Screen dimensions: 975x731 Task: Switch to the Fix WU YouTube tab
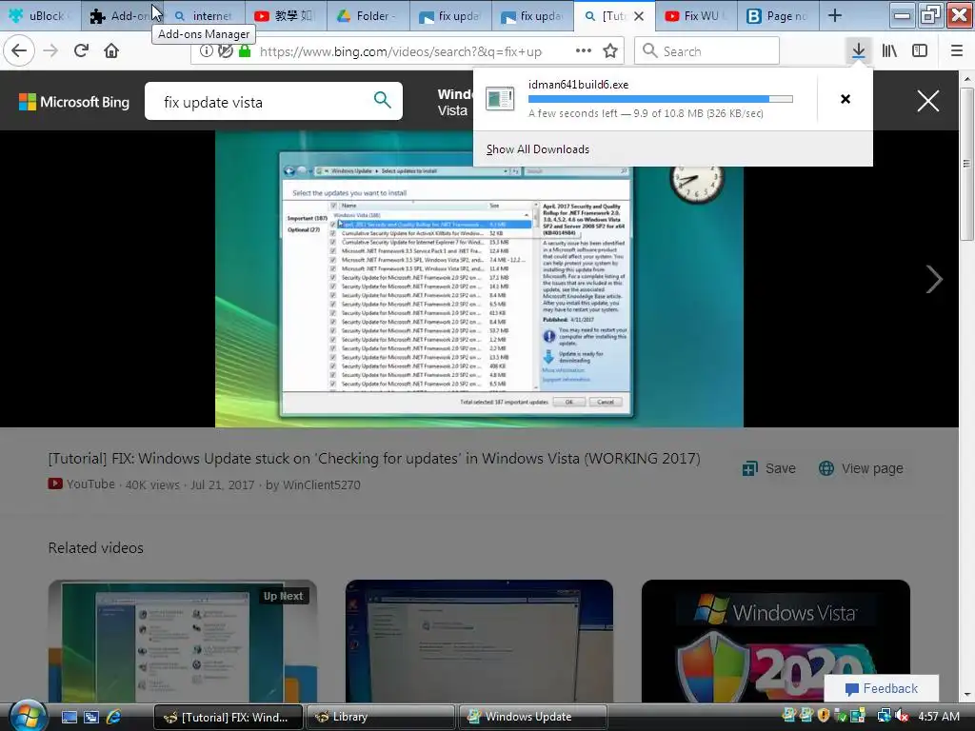[x=695, y=16]
